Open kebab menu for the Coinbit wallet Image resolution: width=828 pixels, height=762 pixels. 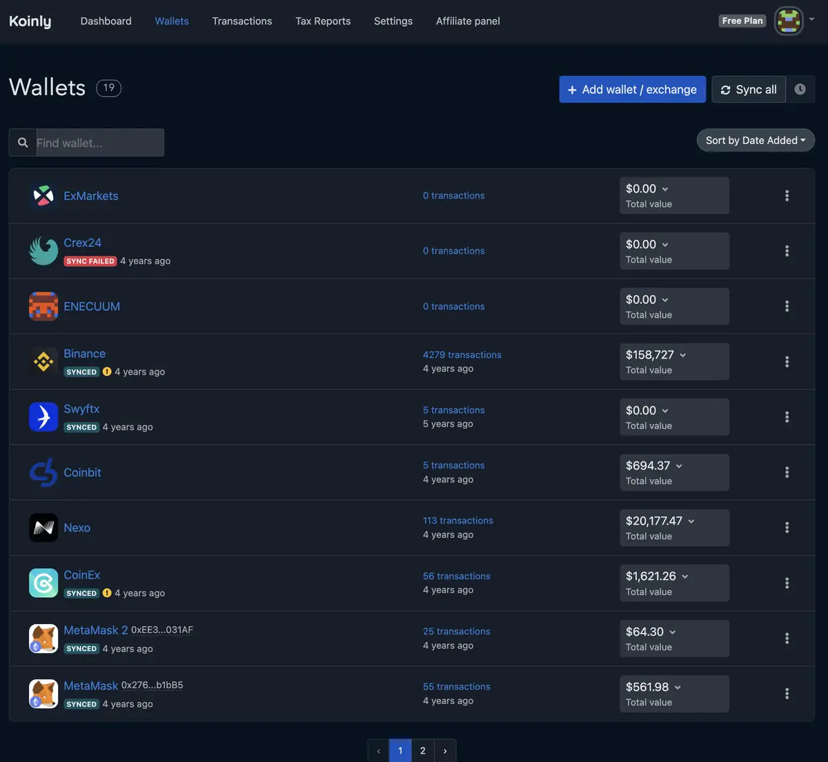tap(787, 472)
